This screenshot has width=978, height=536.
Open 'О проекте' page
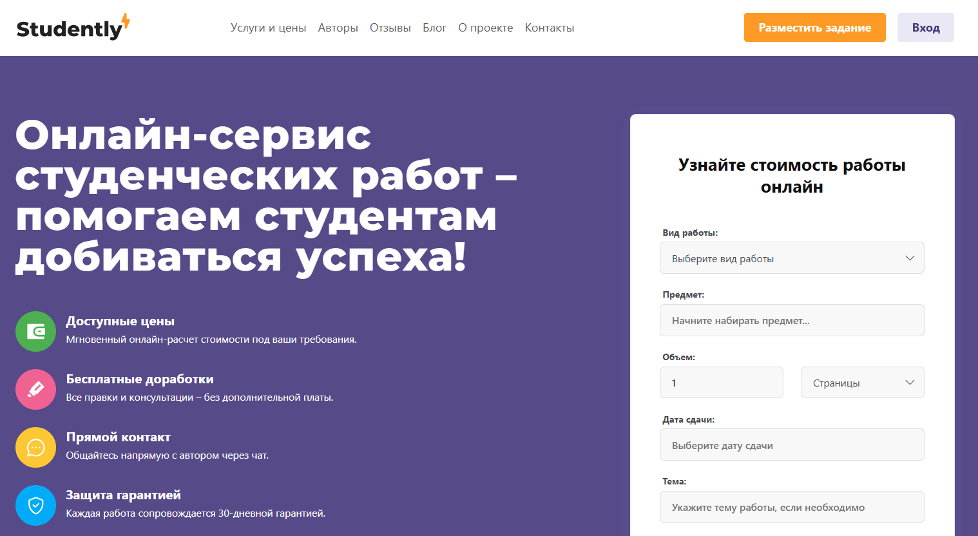pos(485,28)
